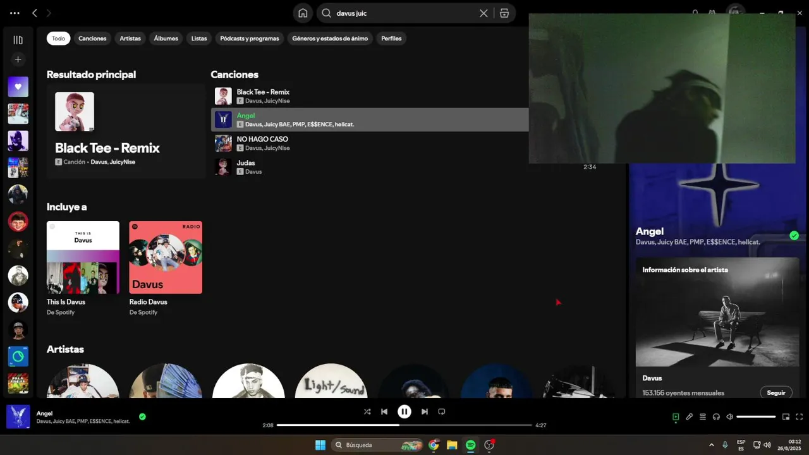Skip to next track
The width and height of the screenshot is (809, 455).
(x=425, y=411)
